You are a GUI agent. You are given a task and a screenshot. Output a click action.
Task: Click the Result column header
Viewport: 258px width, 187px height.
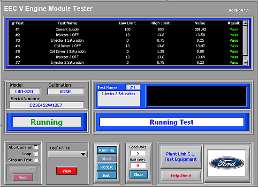click(x=234, y=23)
